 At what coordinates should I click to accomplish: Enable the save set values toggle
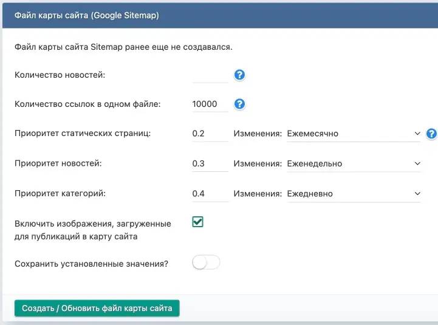206,263
